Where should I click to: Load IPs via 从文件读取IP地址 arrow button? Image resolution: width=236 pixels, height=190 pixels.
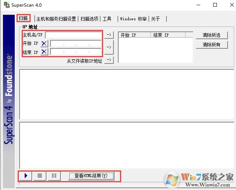coord(109,60)
